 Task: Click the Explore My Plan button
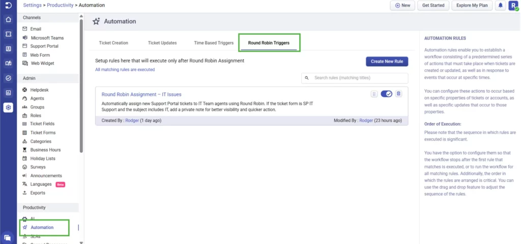472,5
